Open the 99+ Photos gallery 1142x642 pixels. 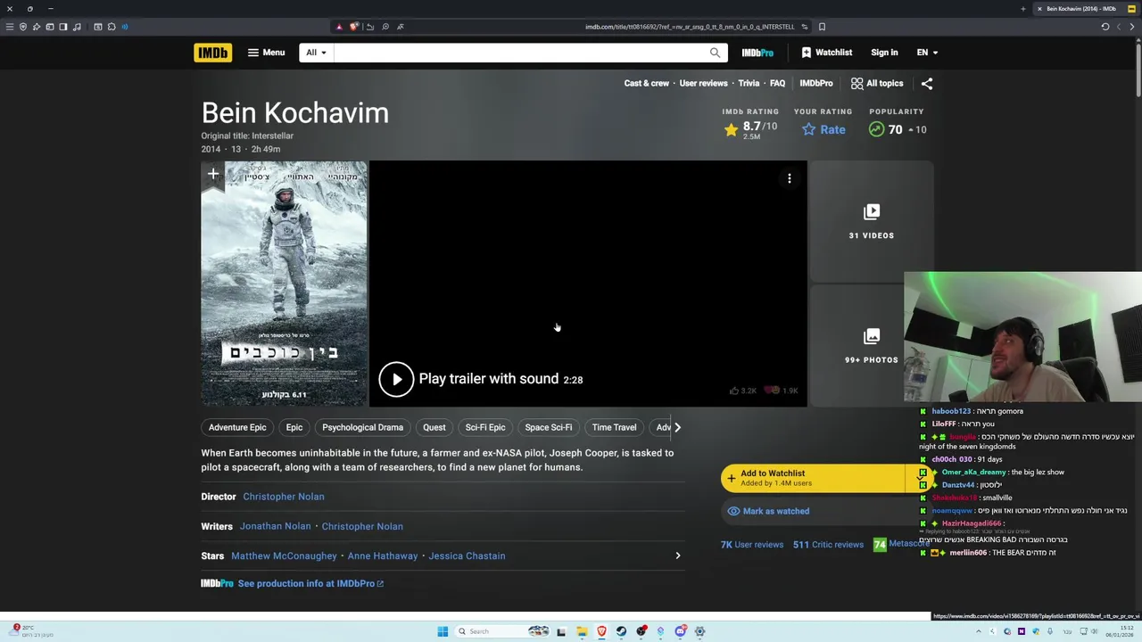(871, 346)
